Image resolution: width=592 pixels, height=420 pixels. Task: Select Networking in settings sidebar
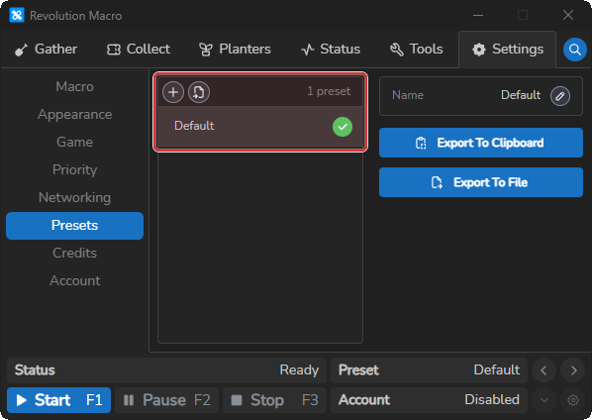pyautogui.click(x=75, y=197)
